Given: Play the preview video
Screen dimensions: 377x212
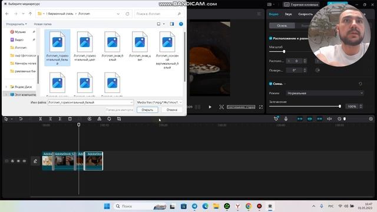Looking at the screenshot, I should 210,107.
